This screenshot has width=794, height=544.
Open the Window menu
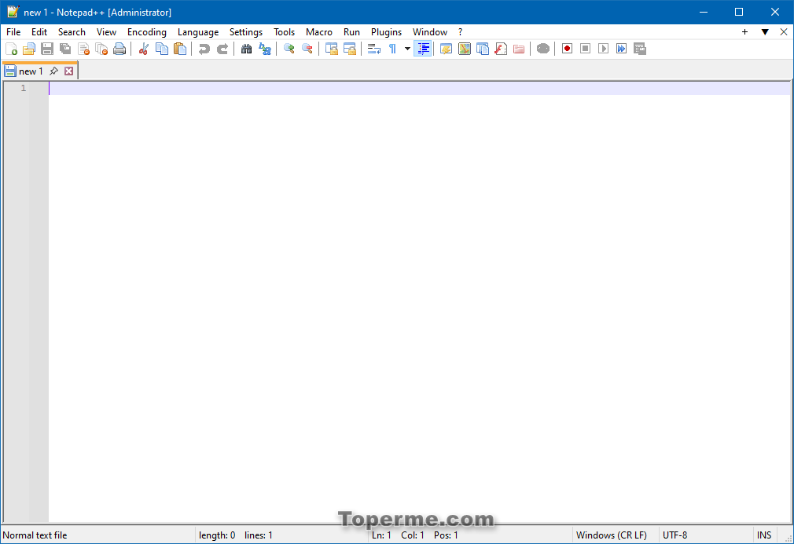[430, 32]
